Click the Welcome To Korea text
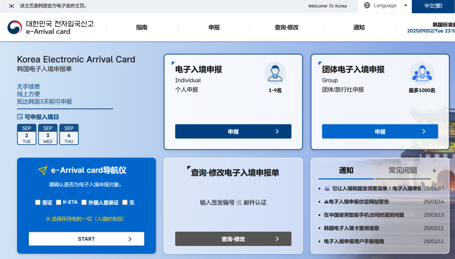Screen dimensions: 455x259 point(328,6)
